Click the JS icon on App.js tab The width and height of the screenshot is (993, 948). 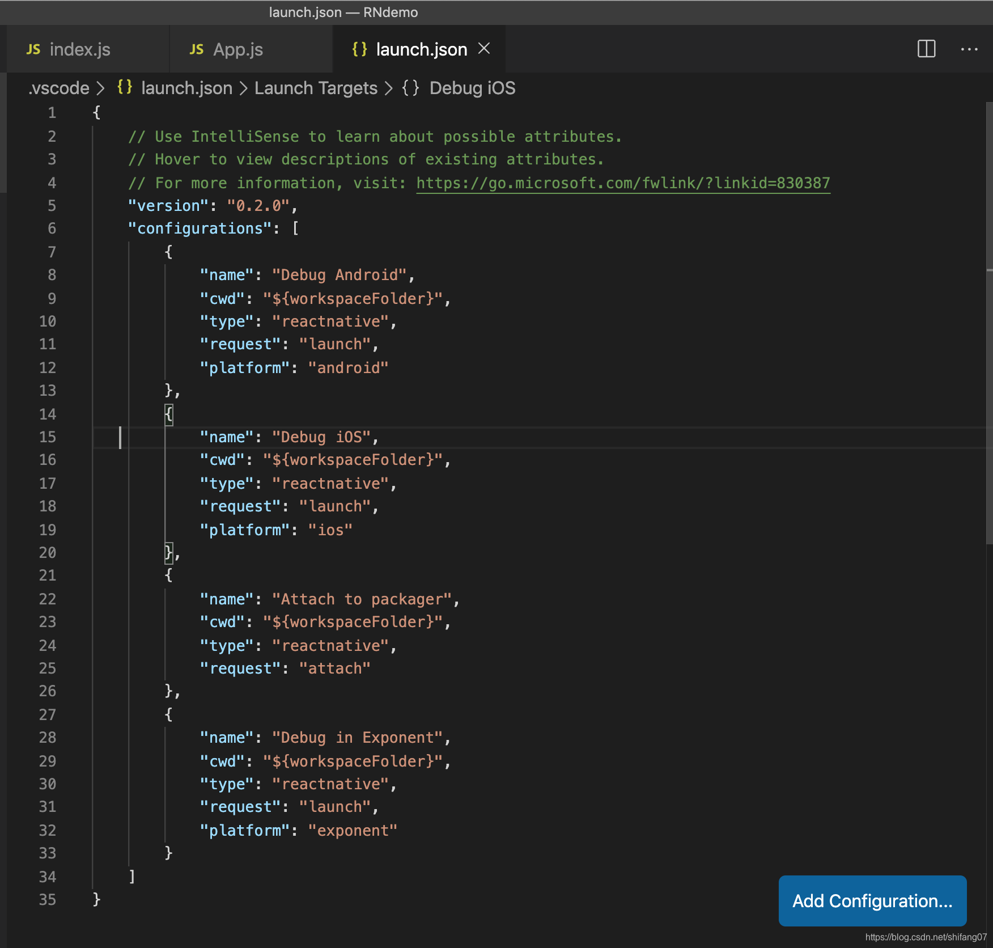[x=197, y=49]
